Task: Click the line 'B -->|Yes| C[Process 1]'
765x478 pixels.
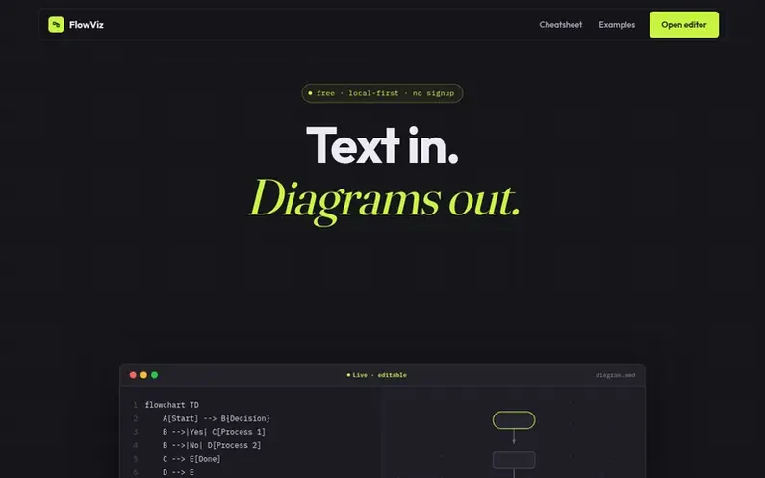Action: [214, 432]
